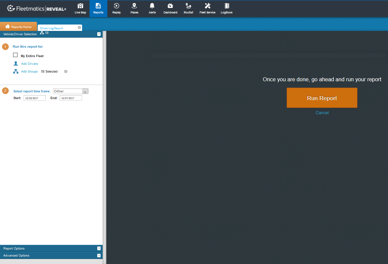Click the 'Run this report for:' heading
This screenshot has width=388, height=264.
[28, 46]
